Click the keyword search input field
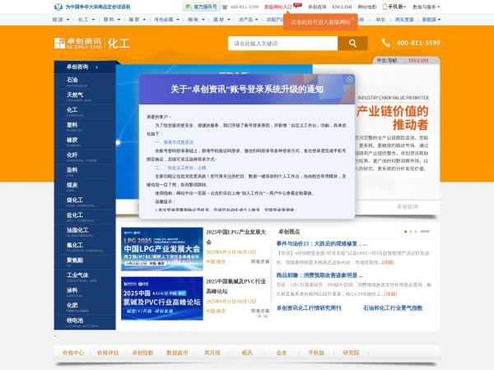This screenshot has width=494, height=370. coord(283,44)
